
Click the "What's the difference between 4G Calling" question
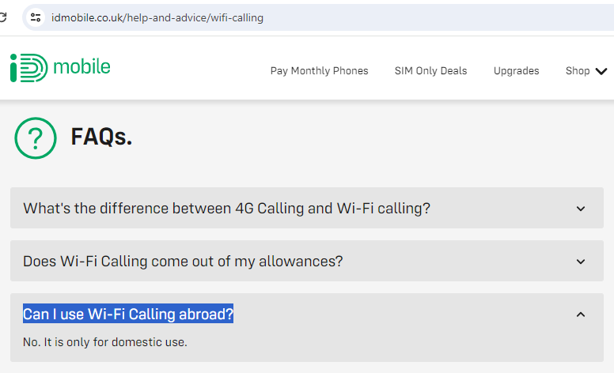point(226,209)
